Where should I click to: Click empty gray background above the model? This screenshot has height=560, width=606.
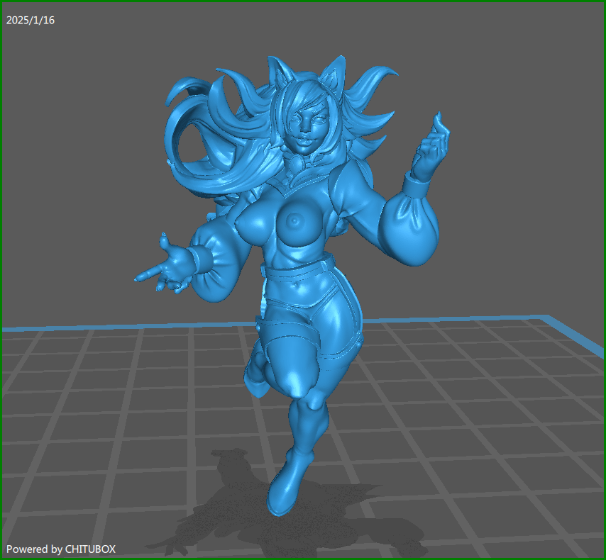pos(461,43)
